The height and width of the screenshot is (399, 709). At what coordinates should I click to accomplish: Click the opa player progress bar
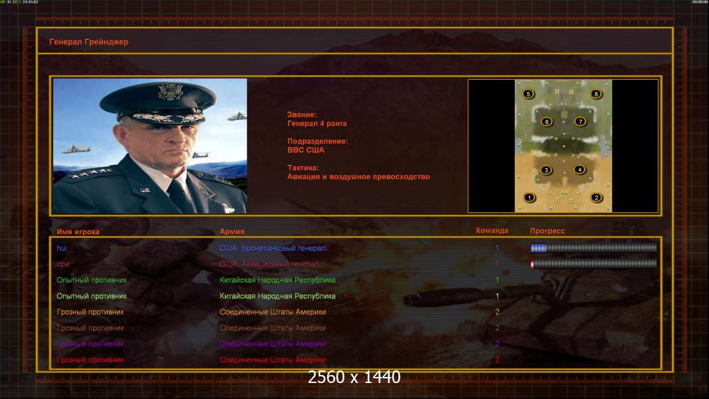pyautogui.click(x=593, y=263)
